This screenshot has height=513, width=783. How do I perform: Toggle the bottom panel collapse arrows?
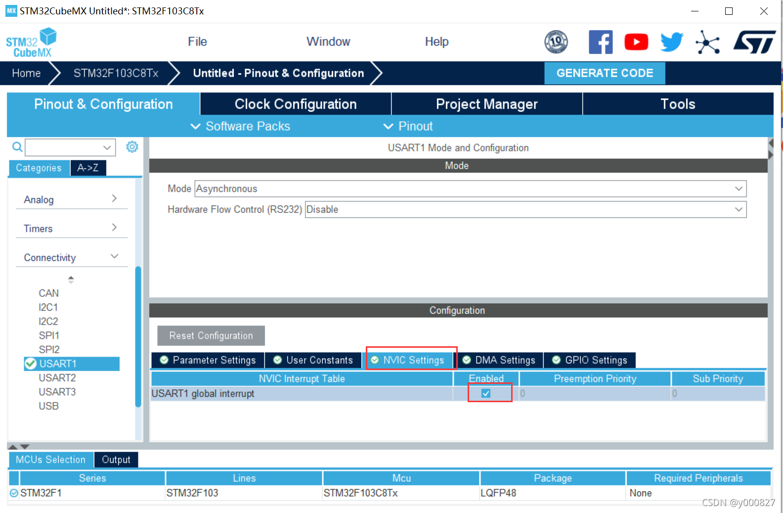click(19, 447)
